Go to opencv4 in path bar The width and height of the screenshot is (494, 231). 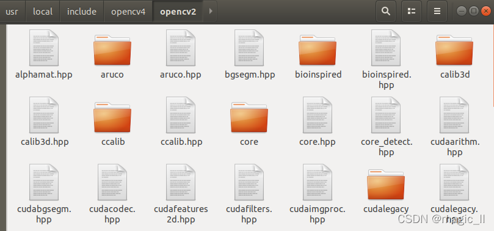pyautogui.click(x=128, y=12)
